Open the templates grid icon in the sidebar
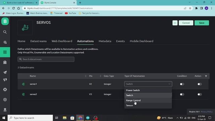Screen dimensions: 215x121 5,52
